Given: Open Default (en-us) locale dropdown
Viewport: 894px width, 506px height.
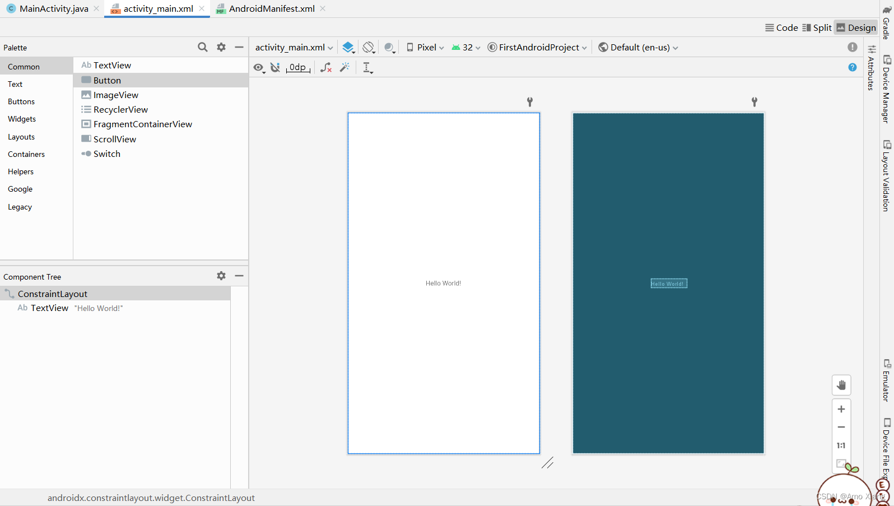Looking at the screenshot, I should (x=638, y=48).
